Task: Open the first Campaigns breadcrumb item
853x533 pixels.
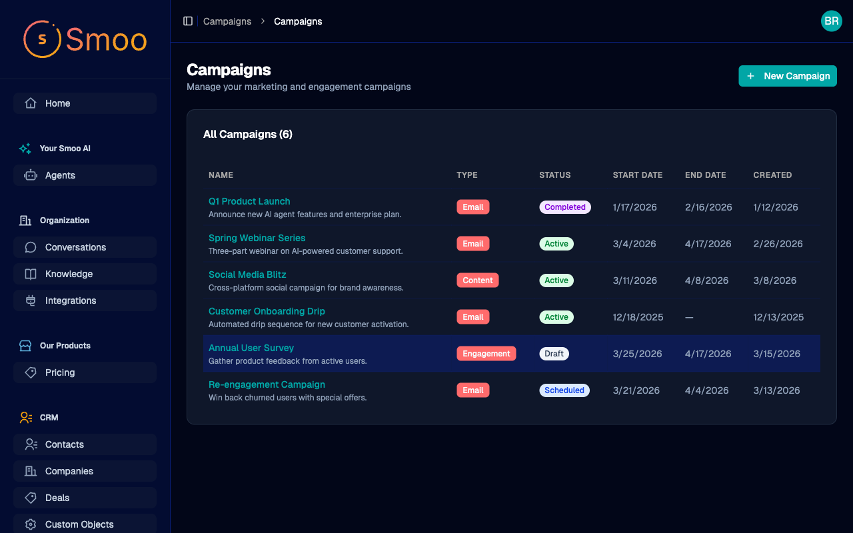Action: 227,21
